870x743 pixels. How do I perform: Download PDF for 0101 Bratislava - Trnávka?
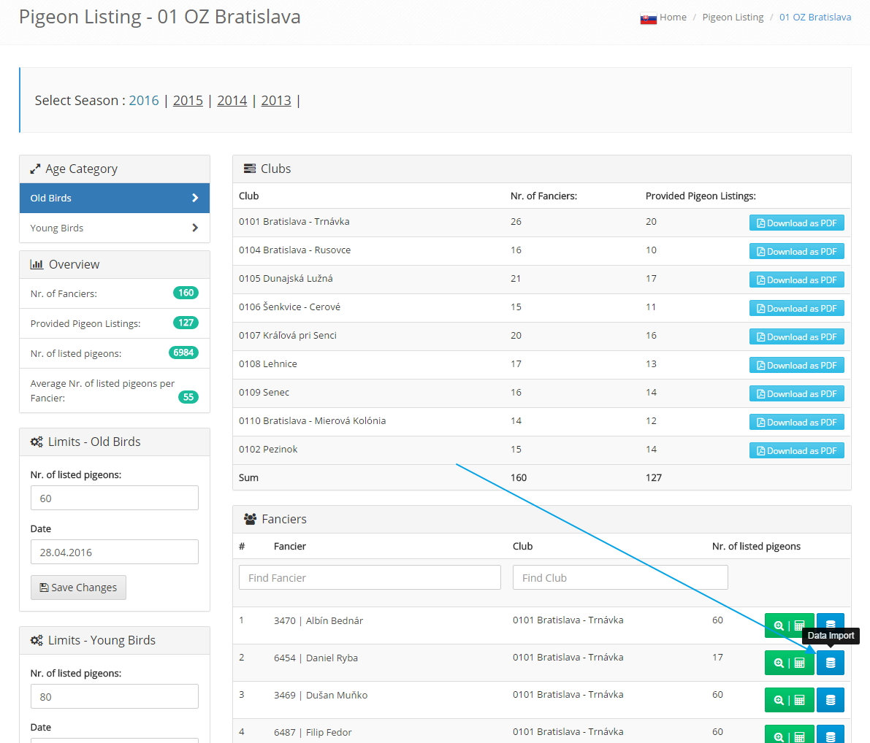tap(796, 223)
